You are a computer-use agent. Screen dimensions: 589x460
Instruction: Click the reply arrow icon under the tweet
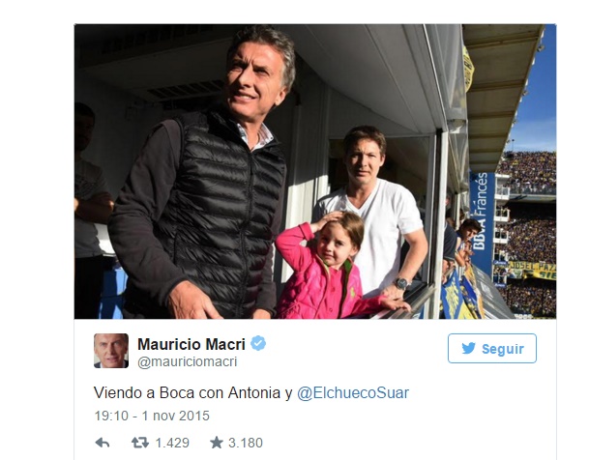tap(103, 443)
